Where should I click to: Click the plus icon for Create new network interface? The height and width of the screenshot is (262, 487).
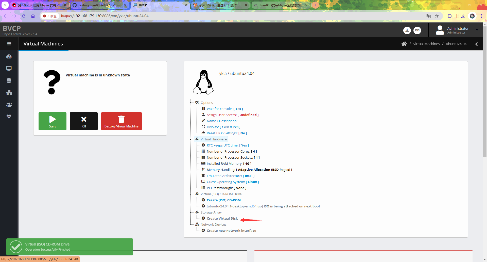[203, 231]
